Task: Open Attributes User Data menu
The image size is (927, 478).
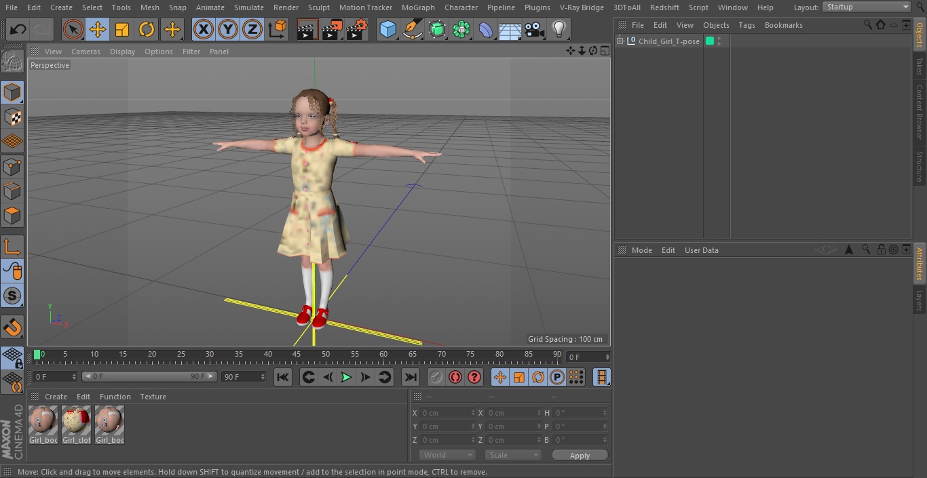Action: (x=701, y=250)
